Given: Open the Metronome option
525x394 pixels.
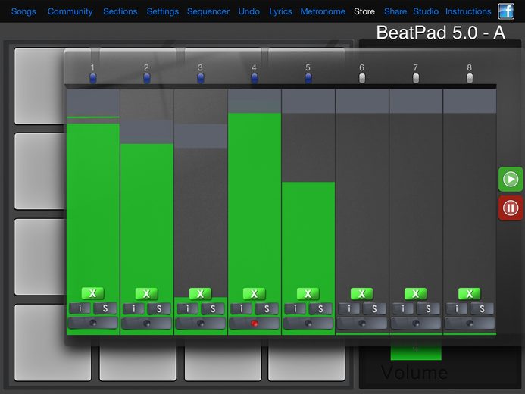Looking at the screenshot, I should [323, 11].
